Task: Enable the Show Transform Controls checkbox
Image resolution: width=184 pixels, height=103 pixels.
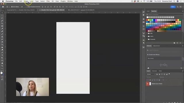Action: click(27, 7)
